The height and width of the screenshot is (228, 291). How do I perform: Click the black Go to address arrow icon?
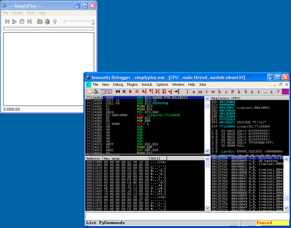(x=177, y=91)
